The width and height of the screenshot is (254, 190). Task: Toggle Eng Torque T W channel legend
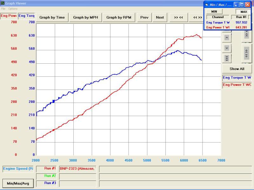(x=237, y=78)
